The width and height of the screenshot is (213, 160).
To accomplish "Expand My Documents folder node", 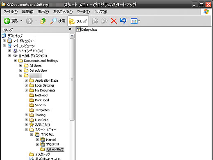I will point(26,90).
